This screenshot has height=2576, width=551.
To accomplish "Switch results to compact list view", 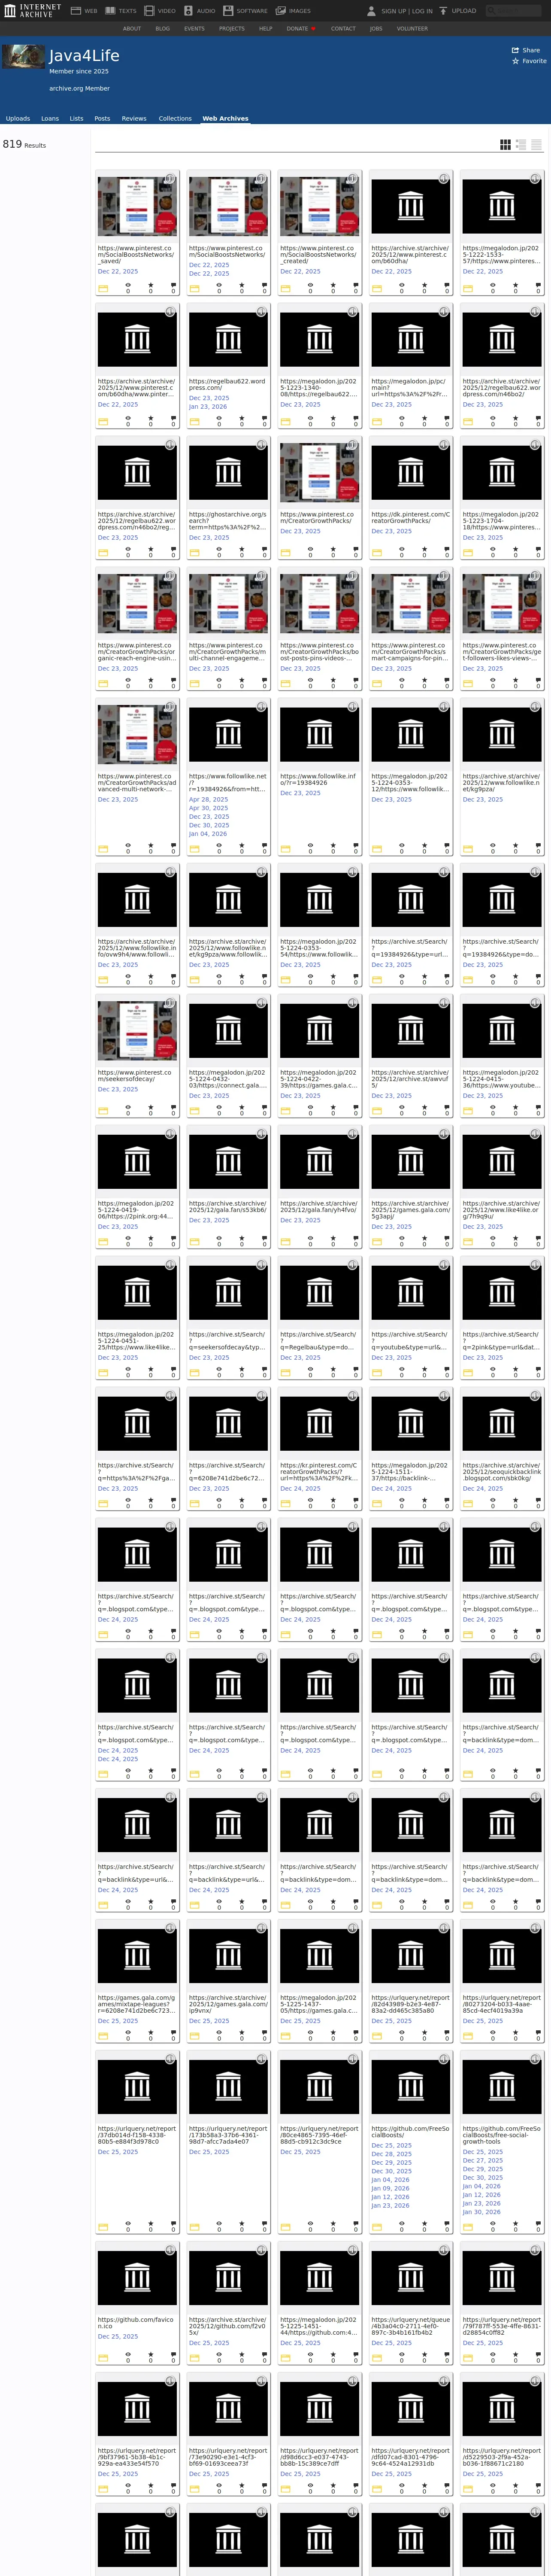I will 537,145.
